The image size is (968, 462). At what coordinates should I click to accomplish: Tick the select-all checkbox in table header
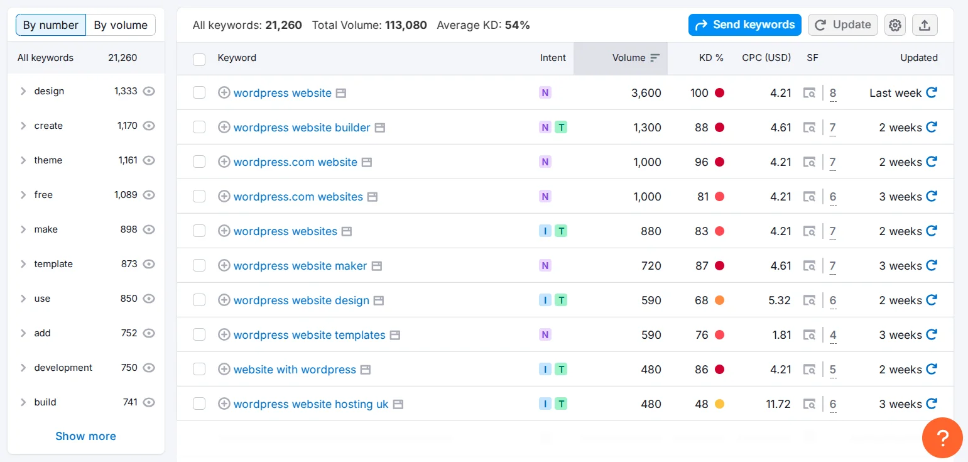[x=199, y=60]
